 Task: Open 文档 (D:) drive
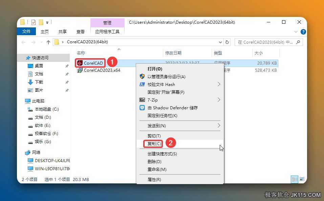tap(43, 117)
